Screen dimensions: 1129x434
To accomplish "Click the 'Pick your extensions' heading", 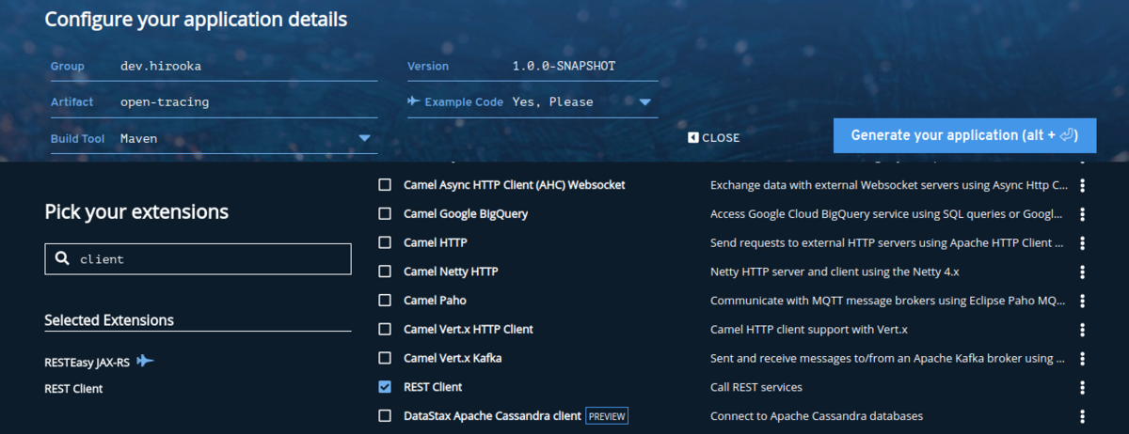I will pyautogui.click(x=136, y=211).
